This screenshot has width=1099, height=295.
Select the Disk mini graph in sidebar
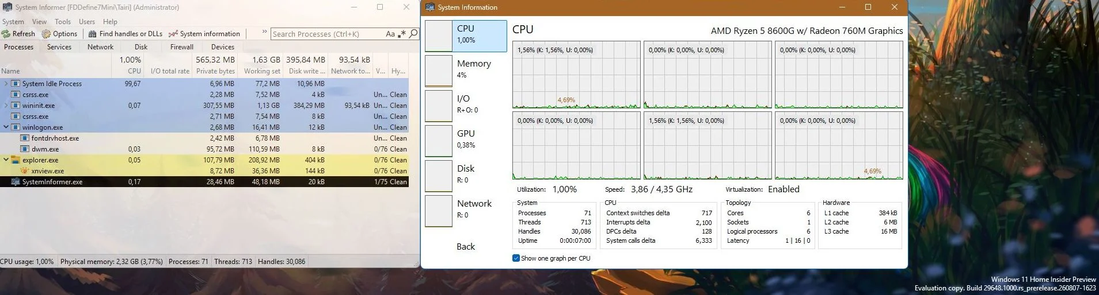[x=439, y=176]
